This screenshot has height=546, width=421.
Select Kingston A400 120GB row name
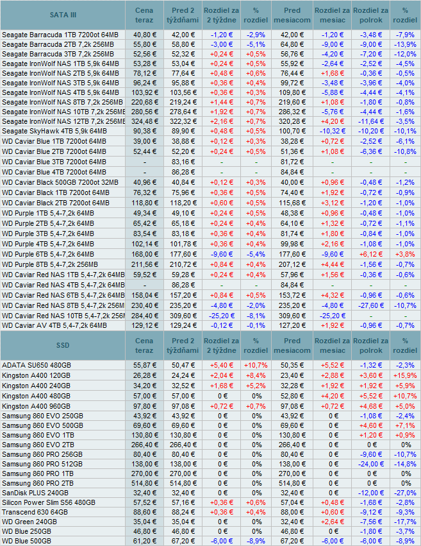pyautogui.click(x=36, y=376)
